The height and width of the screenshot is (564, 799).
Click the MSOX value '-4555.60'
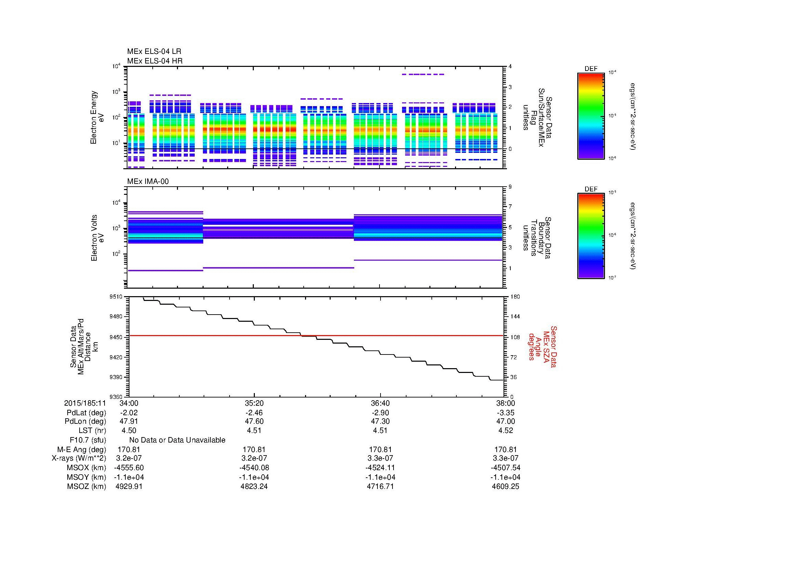pyautogui.click(x=129, y=468)
